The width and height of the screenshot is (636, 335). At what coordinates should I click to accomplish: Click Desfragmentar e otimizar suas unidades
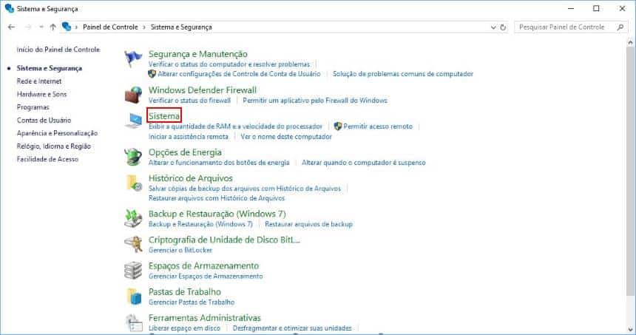tap(292, 328)
